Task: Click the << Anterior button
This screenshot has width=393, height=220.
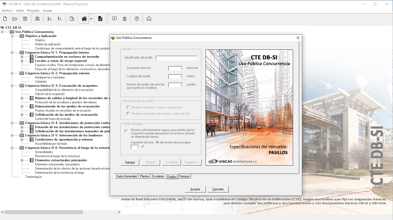Action: point(172,162)
